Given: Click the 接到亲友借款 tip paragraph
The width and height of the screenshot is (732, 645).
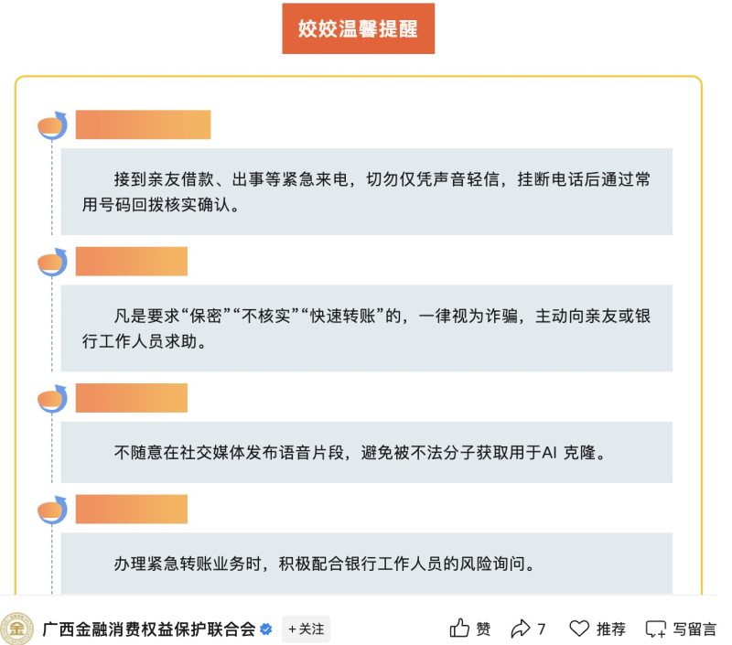Looking at the screenshot, I should (366, 192).
